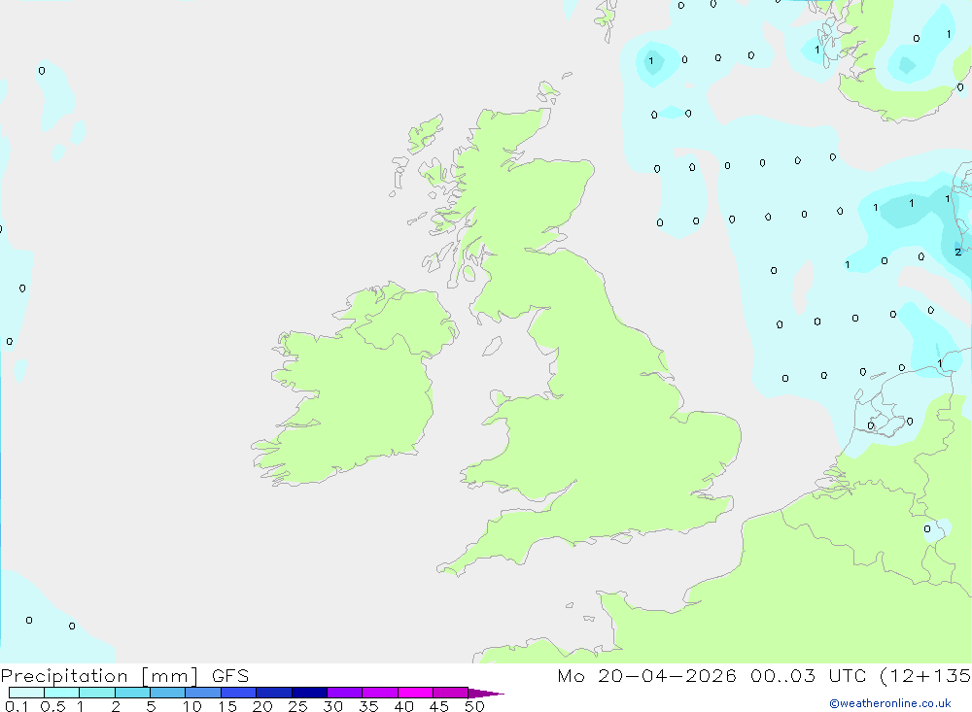Click the precipitation value '2' near Denmark
This screenshot has width=972, height=712.
click(x=957, y=252)
